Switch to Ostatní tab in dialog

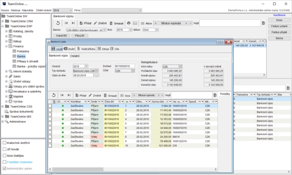pos(74,56)
